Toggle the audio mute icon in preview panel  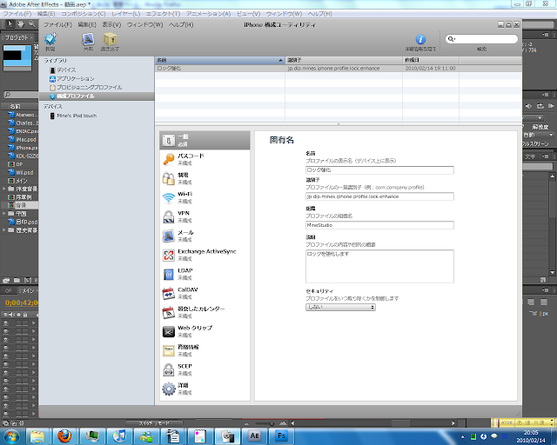point(528,106)
